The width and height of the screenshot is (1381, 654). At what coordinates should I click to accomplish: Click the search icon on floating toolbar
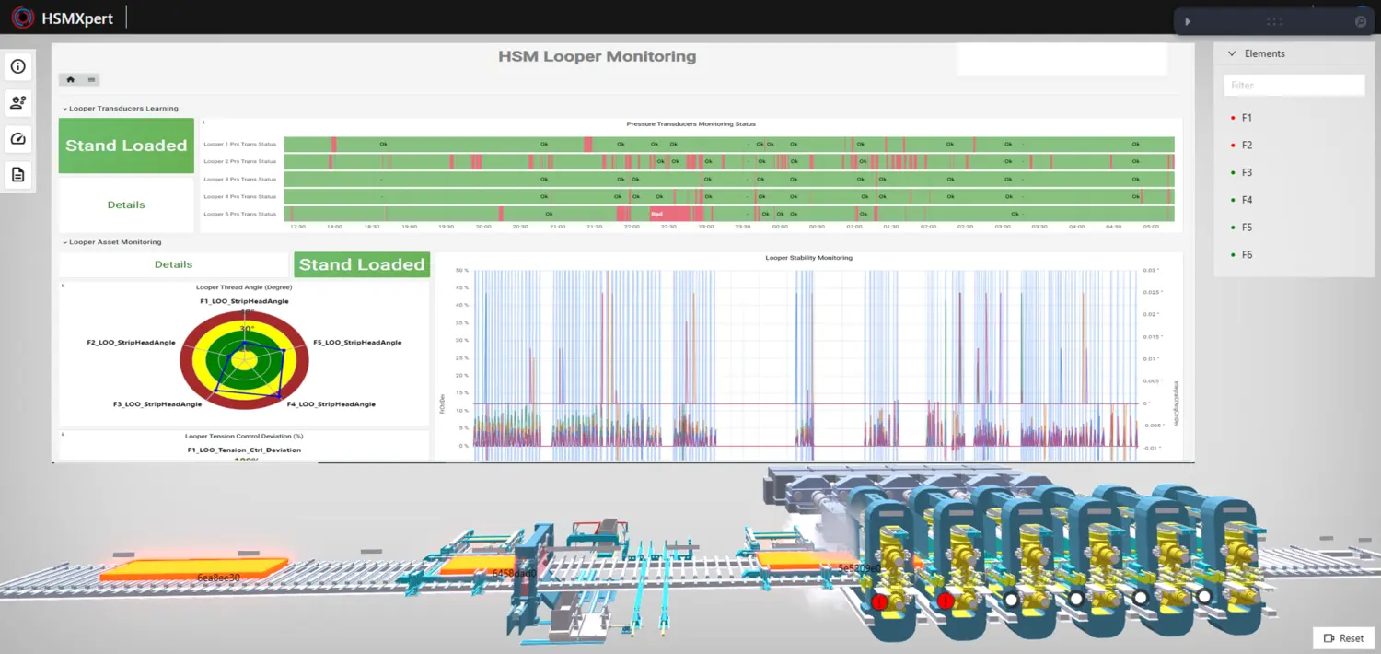click(1361, 21)
